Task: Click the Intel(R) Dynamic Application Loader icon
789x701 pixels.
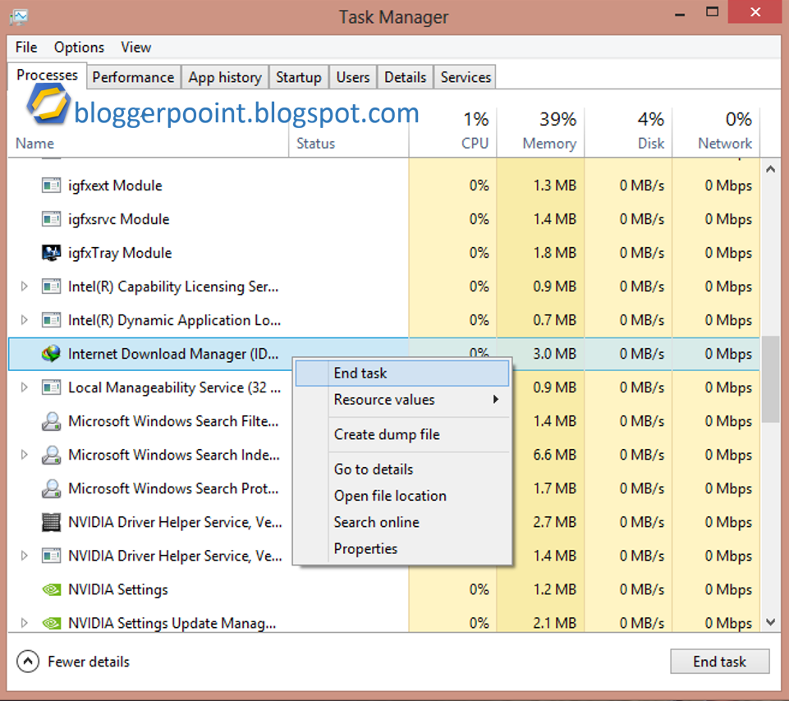Action: pyautogui.click(x=51, y=320)
